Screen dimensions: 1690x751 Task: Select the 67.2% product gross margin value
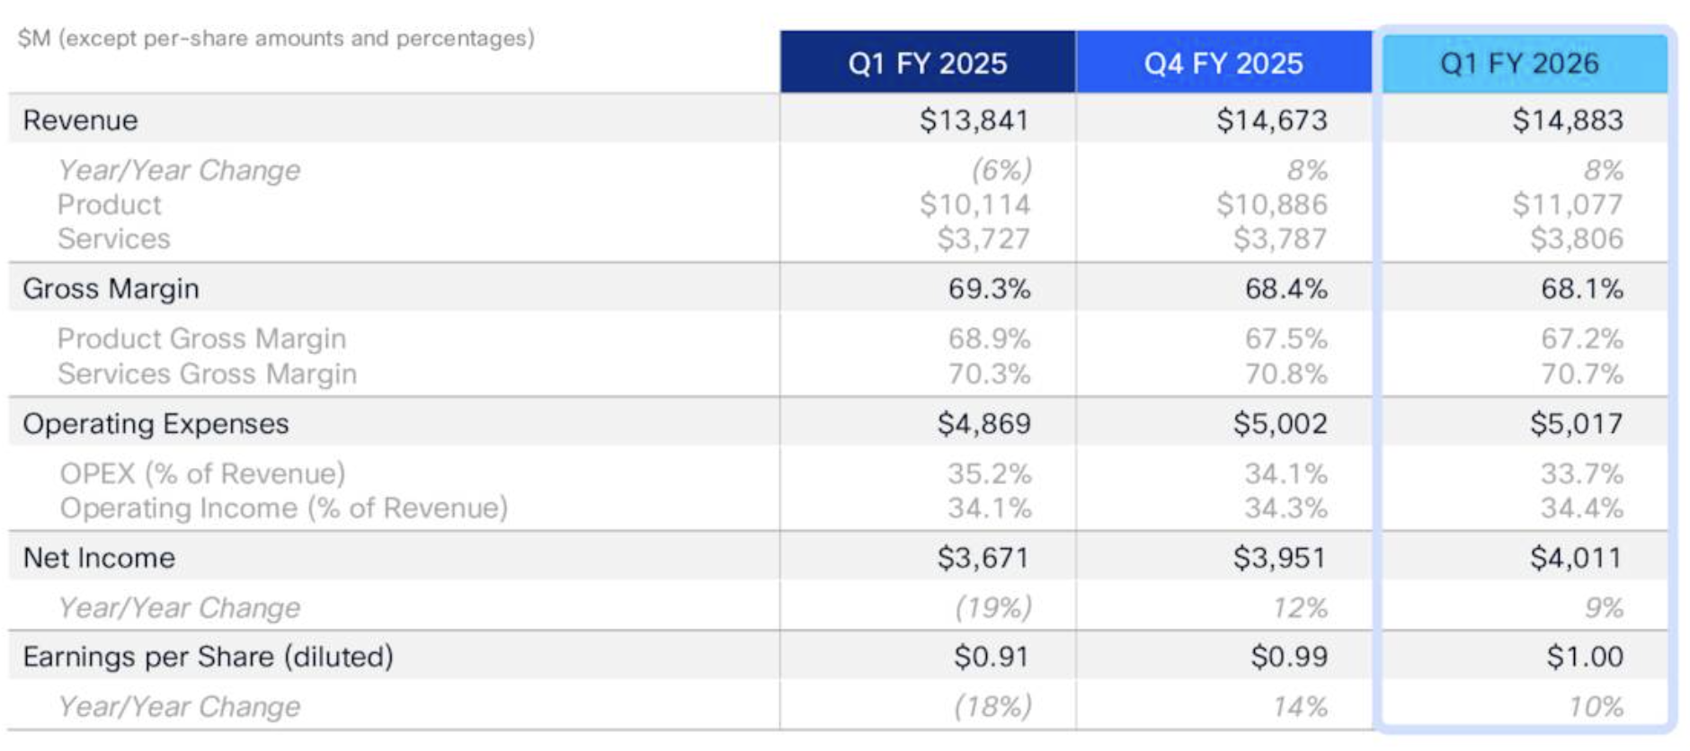1581,340
